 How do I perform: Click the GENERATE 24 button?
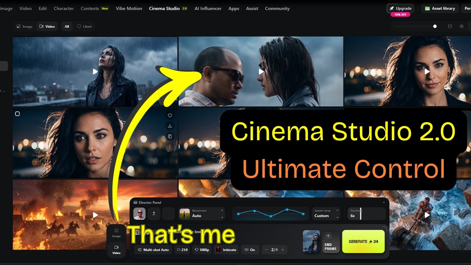(x=364, y=241)
